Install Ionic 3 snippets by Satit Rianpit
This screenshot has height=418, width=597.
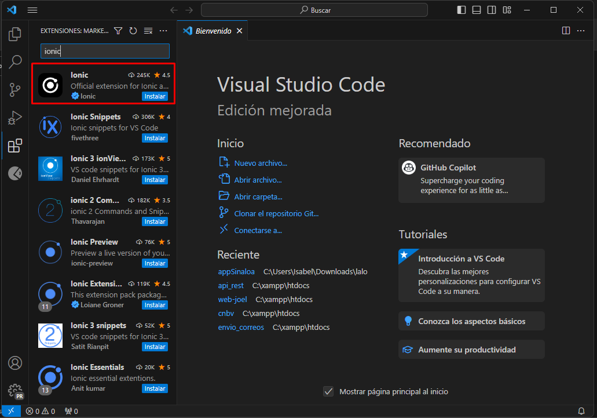155,347
